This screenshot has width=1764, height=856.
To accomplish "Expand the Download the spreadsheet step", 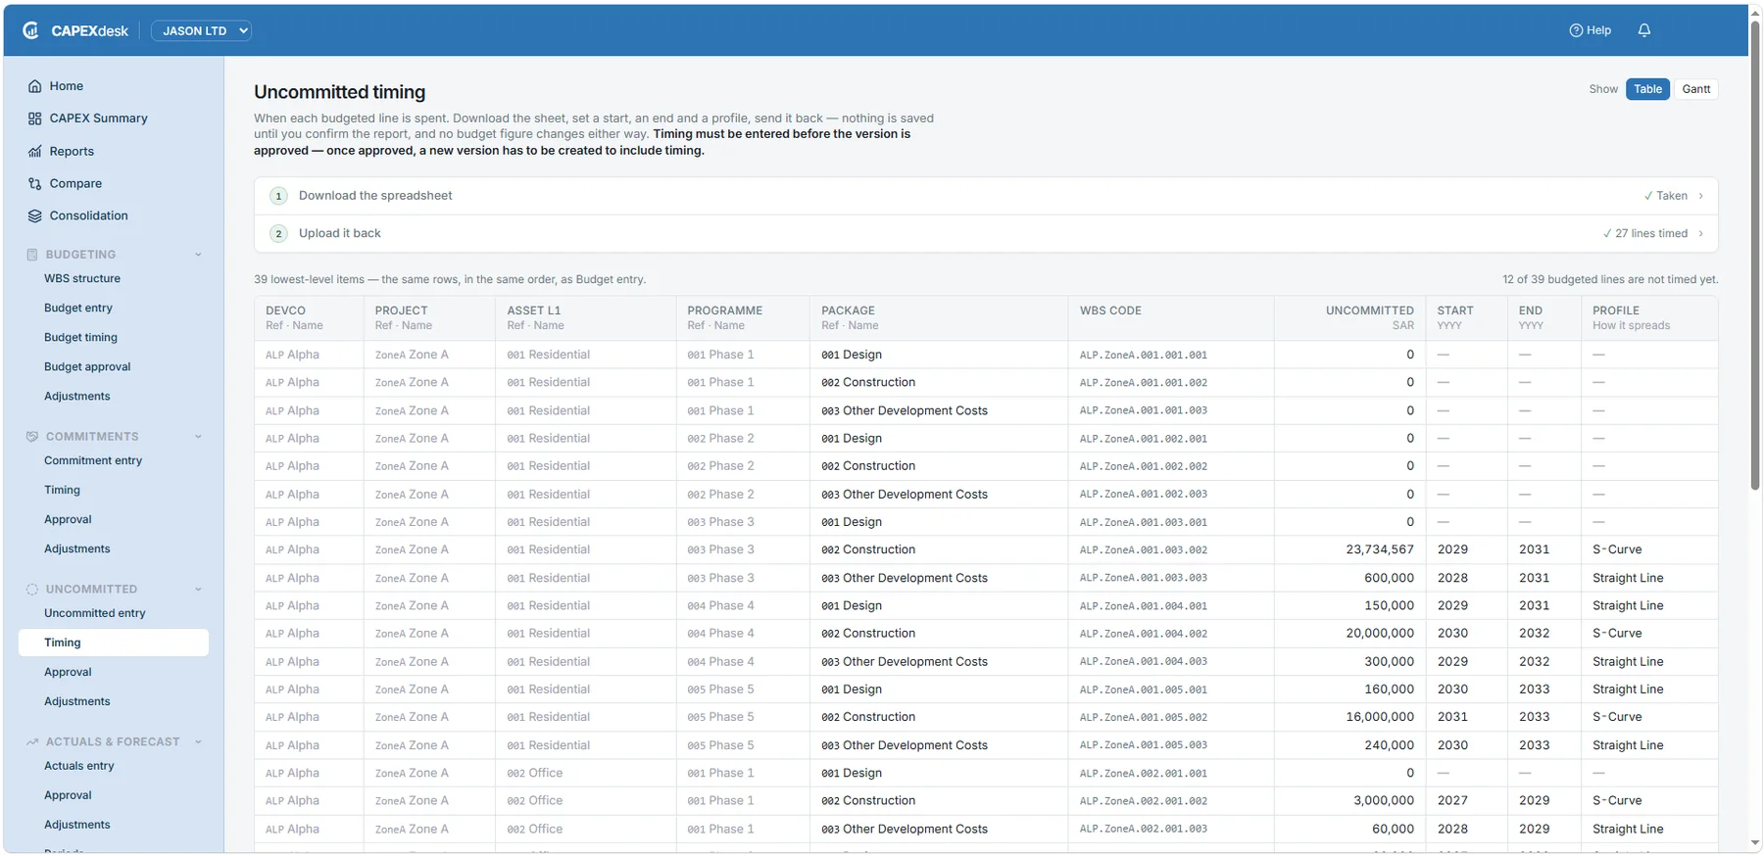I will [986, 196].
